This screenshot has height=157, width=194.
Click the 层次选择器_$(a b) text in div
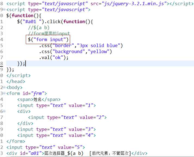click(x=64, y=153)
